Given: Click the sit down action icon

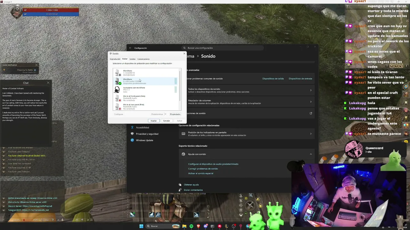Looking at the screenshot, I should click(196, 214).
